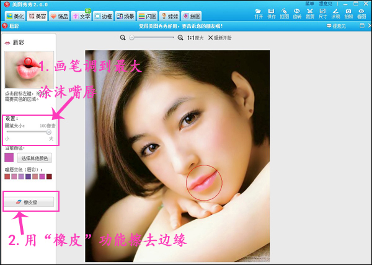Click the 保存 (Save) toolbar icon
The image size is (372, 265).
tap(272, 14)
